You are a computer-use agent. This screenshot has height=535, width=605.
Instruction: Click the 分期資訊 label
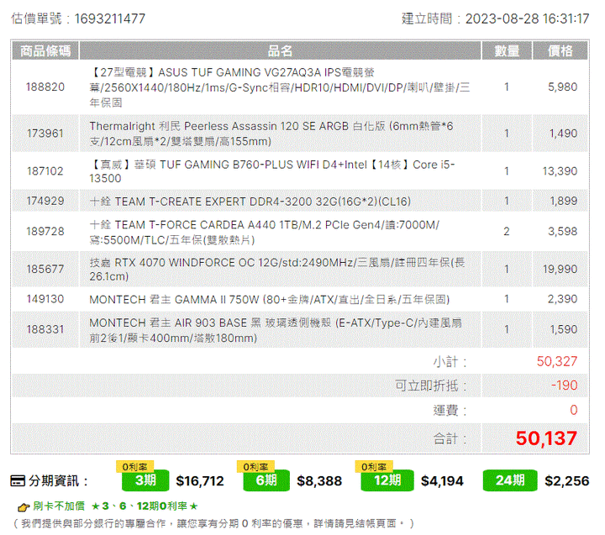(58, 481)
